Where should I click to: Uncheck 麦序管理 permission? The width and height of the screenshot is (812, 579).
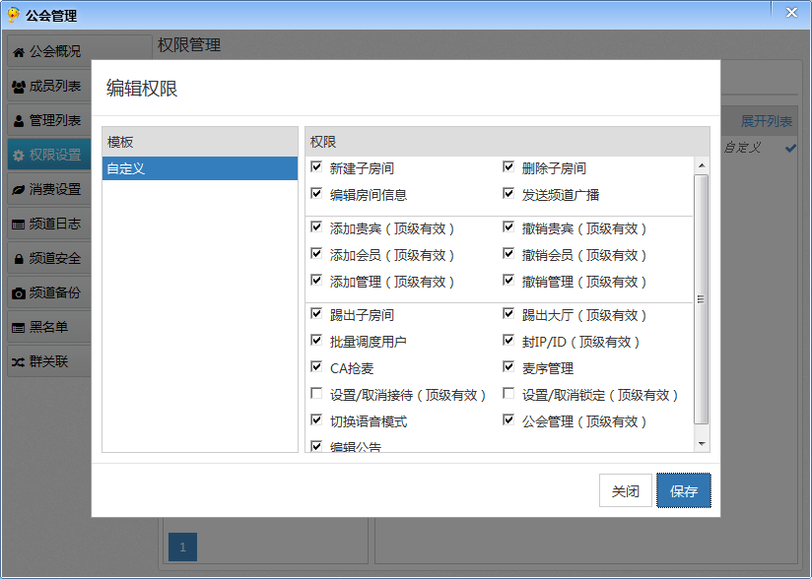[508, 367]
